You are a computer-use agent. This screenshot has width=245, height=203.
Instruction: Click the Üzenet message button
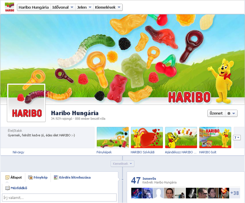click(216, 113)
